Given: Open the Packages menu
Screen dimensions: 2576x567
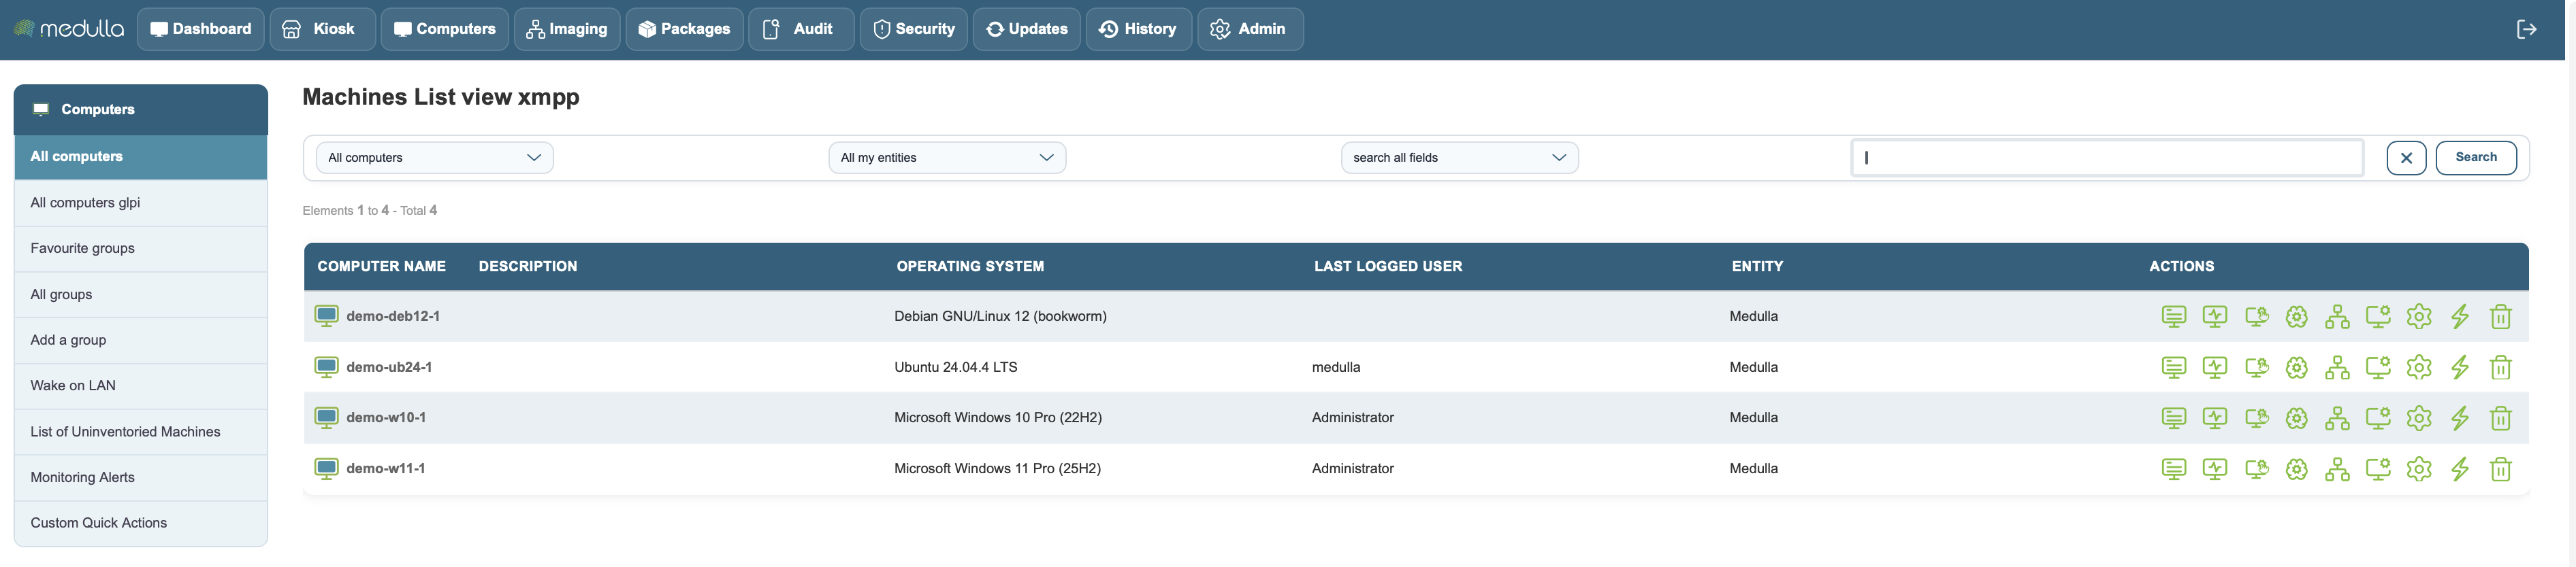Looking at the screenshot, I should coord(684,29).
